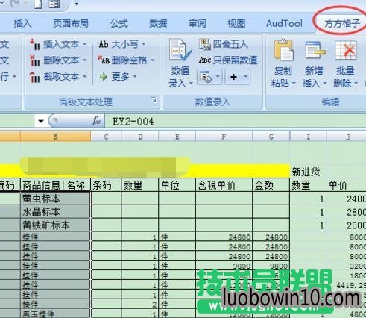This screenshot has height=318, width=366.
Task: Click the 金额 header cell
Action: tap(271, 185)
